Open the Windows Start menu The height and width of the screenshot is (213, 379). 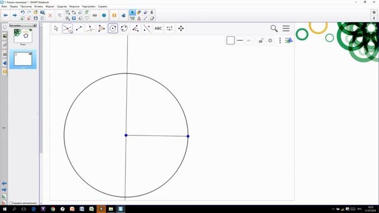pos(5,209)
